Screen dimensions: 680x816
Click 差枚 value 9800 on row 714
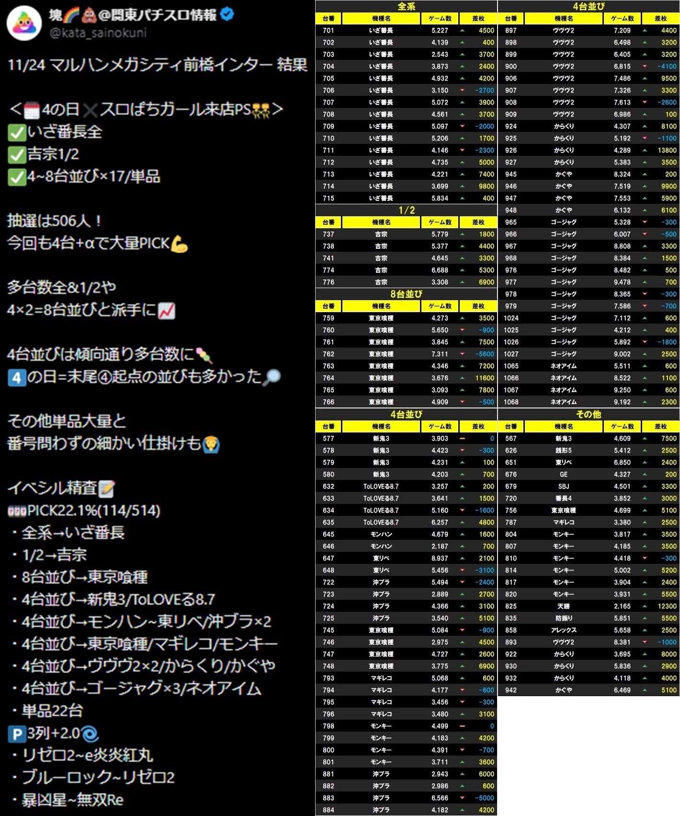pyautogui.click(x=487, y=186)
